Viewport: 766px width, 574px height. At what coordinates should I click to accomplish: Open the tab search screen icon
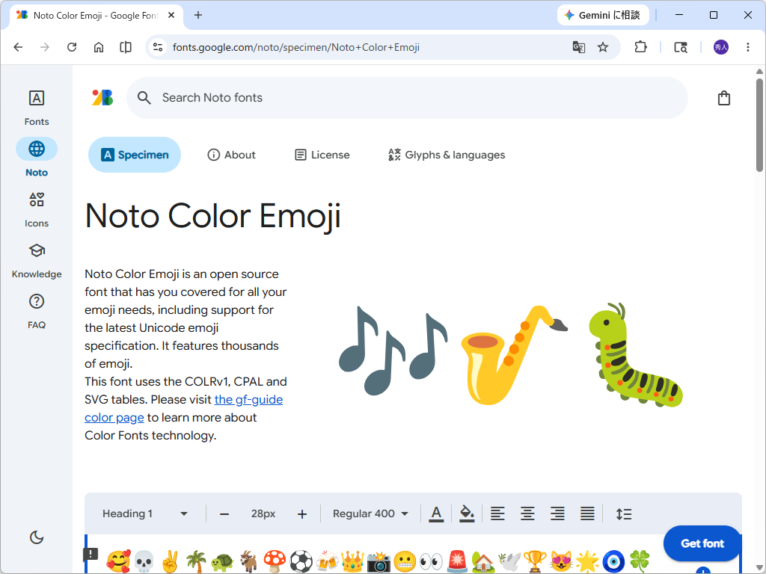click(x=681, y=47)
